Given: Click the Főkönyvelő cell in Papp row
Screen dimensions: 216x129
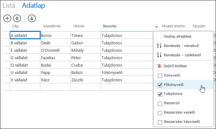Looking at the screenshot, I should click(x=127, y=72).
